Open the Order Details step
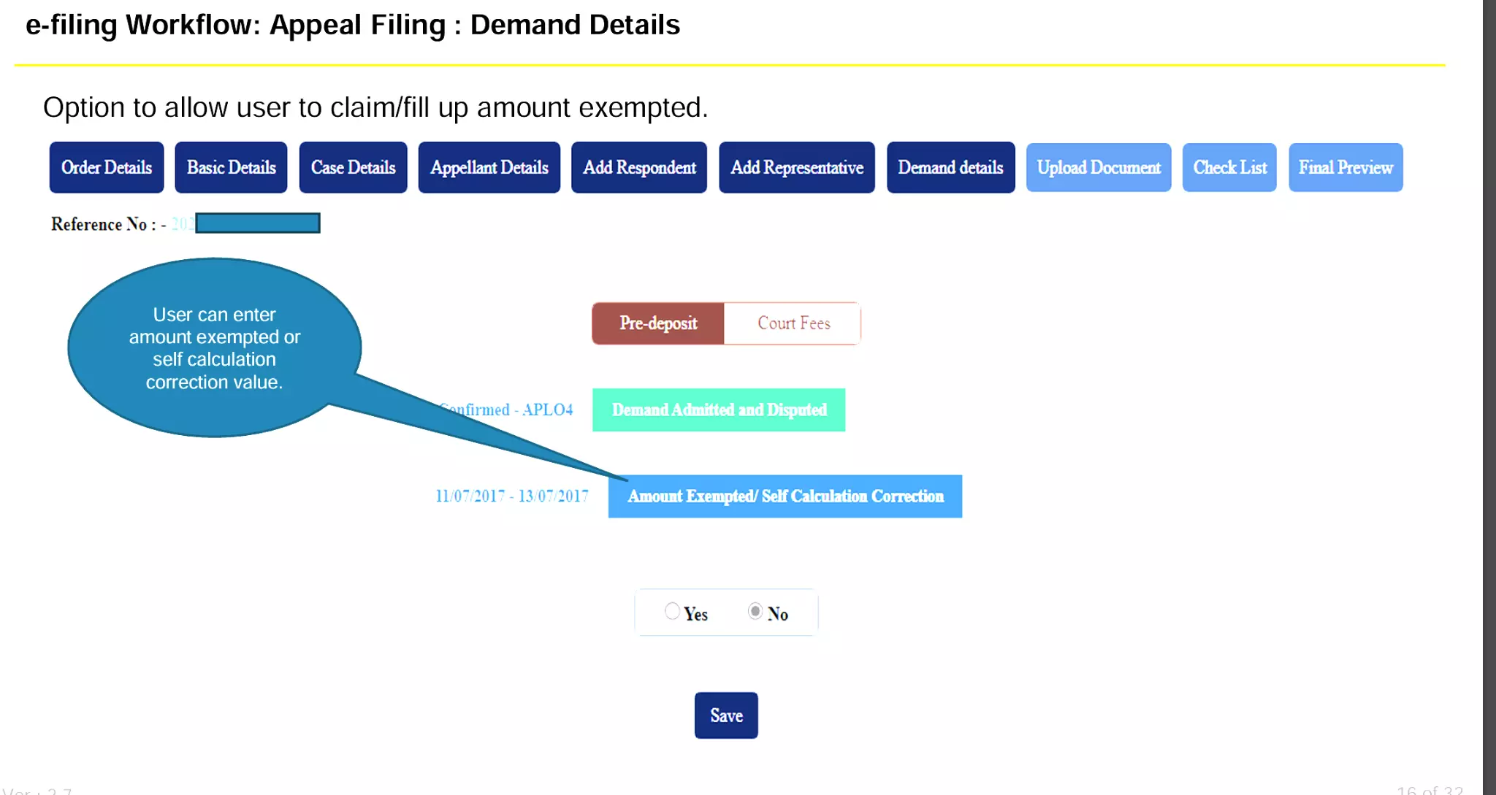Screen dimensions: 1496x795 [x=107, y=167]
